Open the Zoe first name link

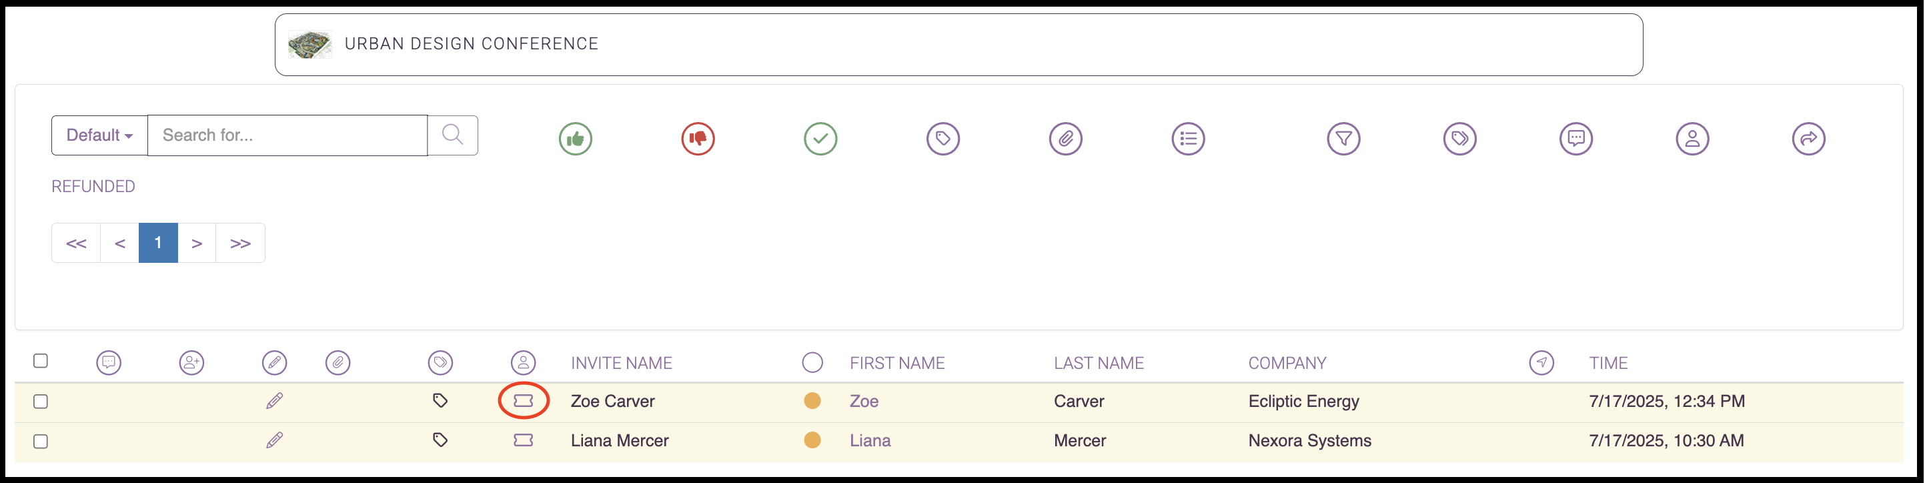pos(864,401)
